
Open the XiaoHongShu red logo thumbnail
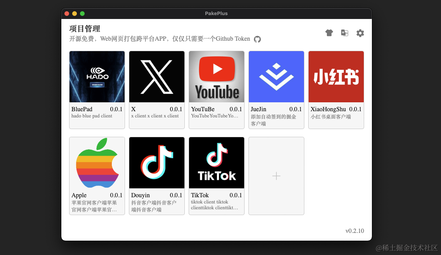click(x=336, y=77)
